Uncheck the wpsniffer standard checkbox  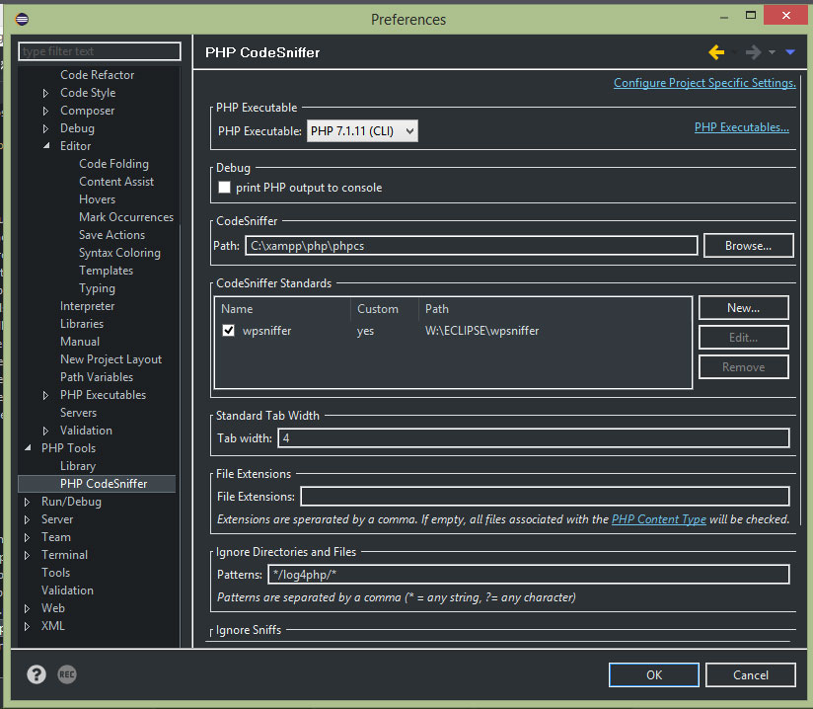coord(228,331)
